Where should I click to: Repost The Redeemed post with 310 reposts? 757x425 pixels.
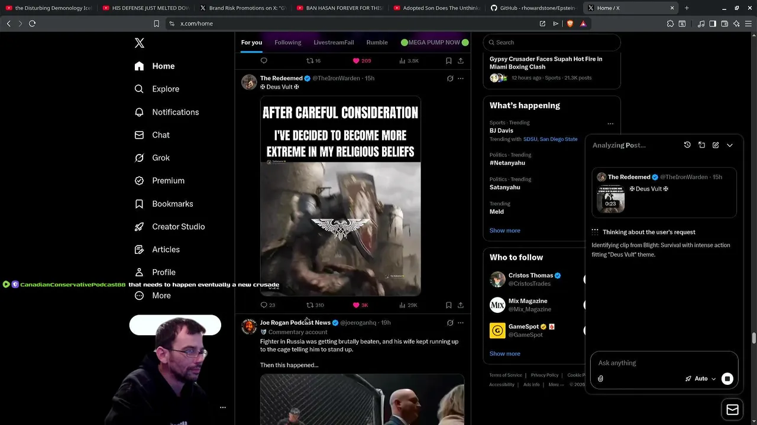[315, 305]
